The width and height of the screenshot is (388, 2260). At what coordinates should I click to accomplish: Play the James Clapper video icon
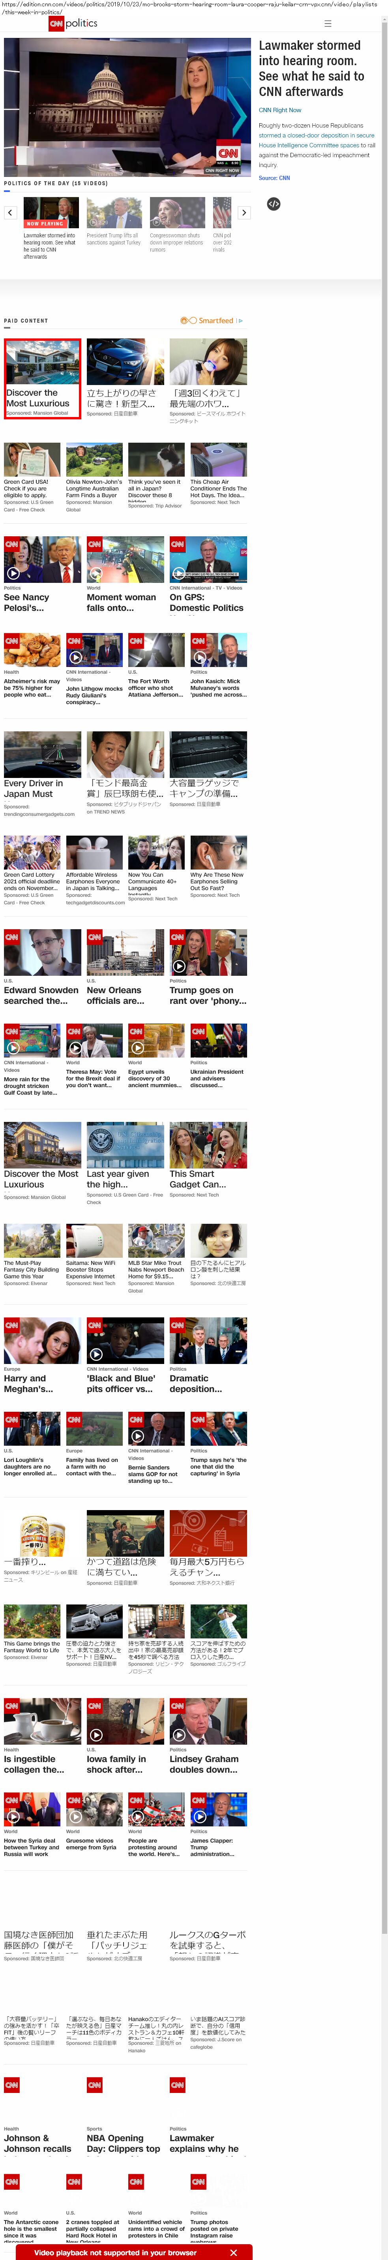click(200, 1816)
